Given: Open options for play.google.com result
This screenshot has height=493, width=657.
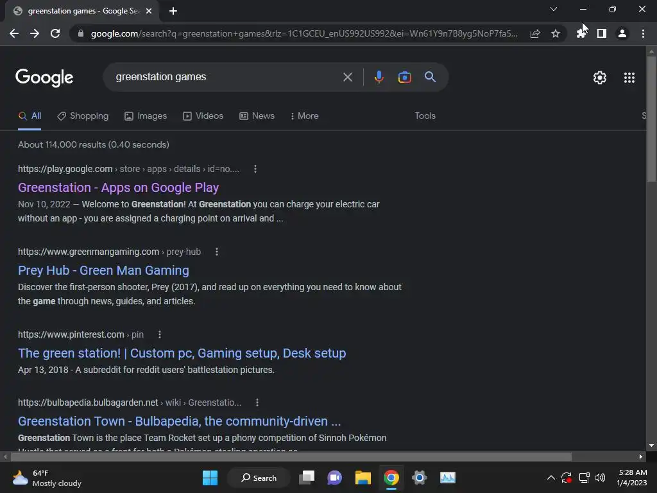Looking at the screenshot, I should click(255, 169).
